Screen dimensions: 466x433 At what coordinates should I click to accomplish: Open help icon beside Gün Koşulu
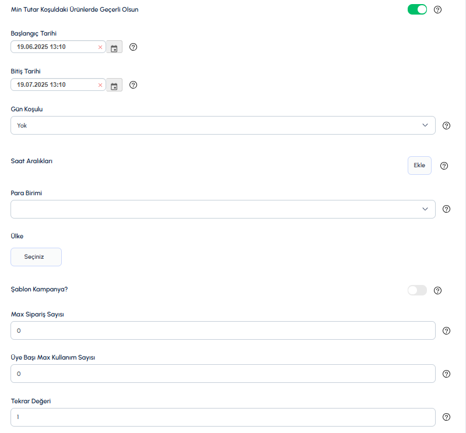(x=446, y=126)
